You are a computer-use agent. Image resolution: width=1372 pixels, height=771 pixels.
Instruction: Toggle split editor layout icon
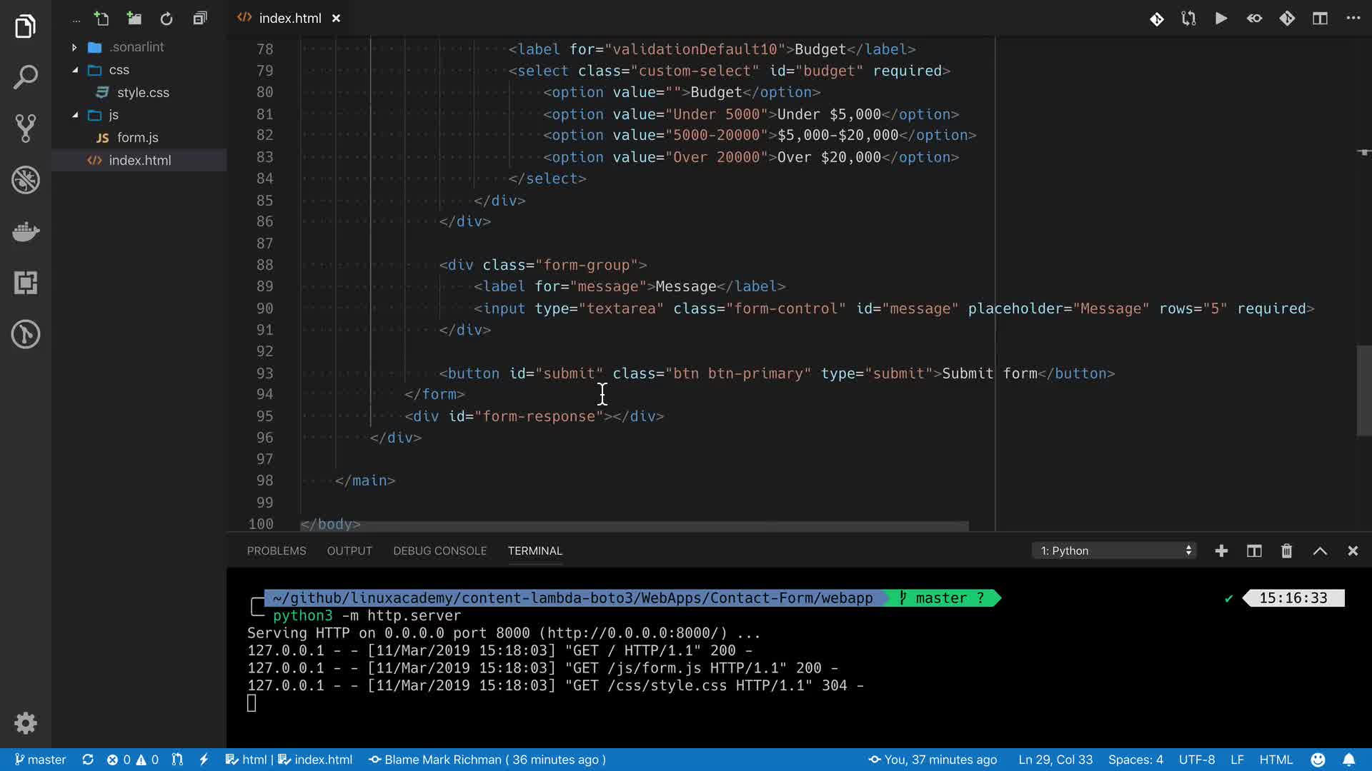click(x=1320, y=19)
